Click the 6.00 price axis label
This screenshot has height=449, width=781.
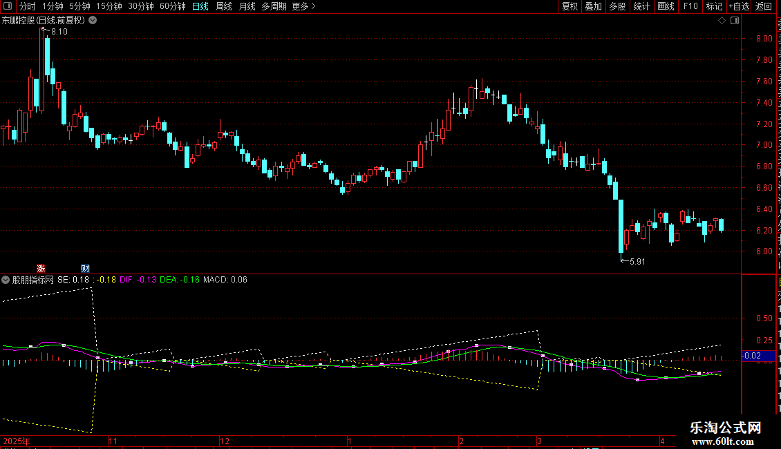[764, 252]
